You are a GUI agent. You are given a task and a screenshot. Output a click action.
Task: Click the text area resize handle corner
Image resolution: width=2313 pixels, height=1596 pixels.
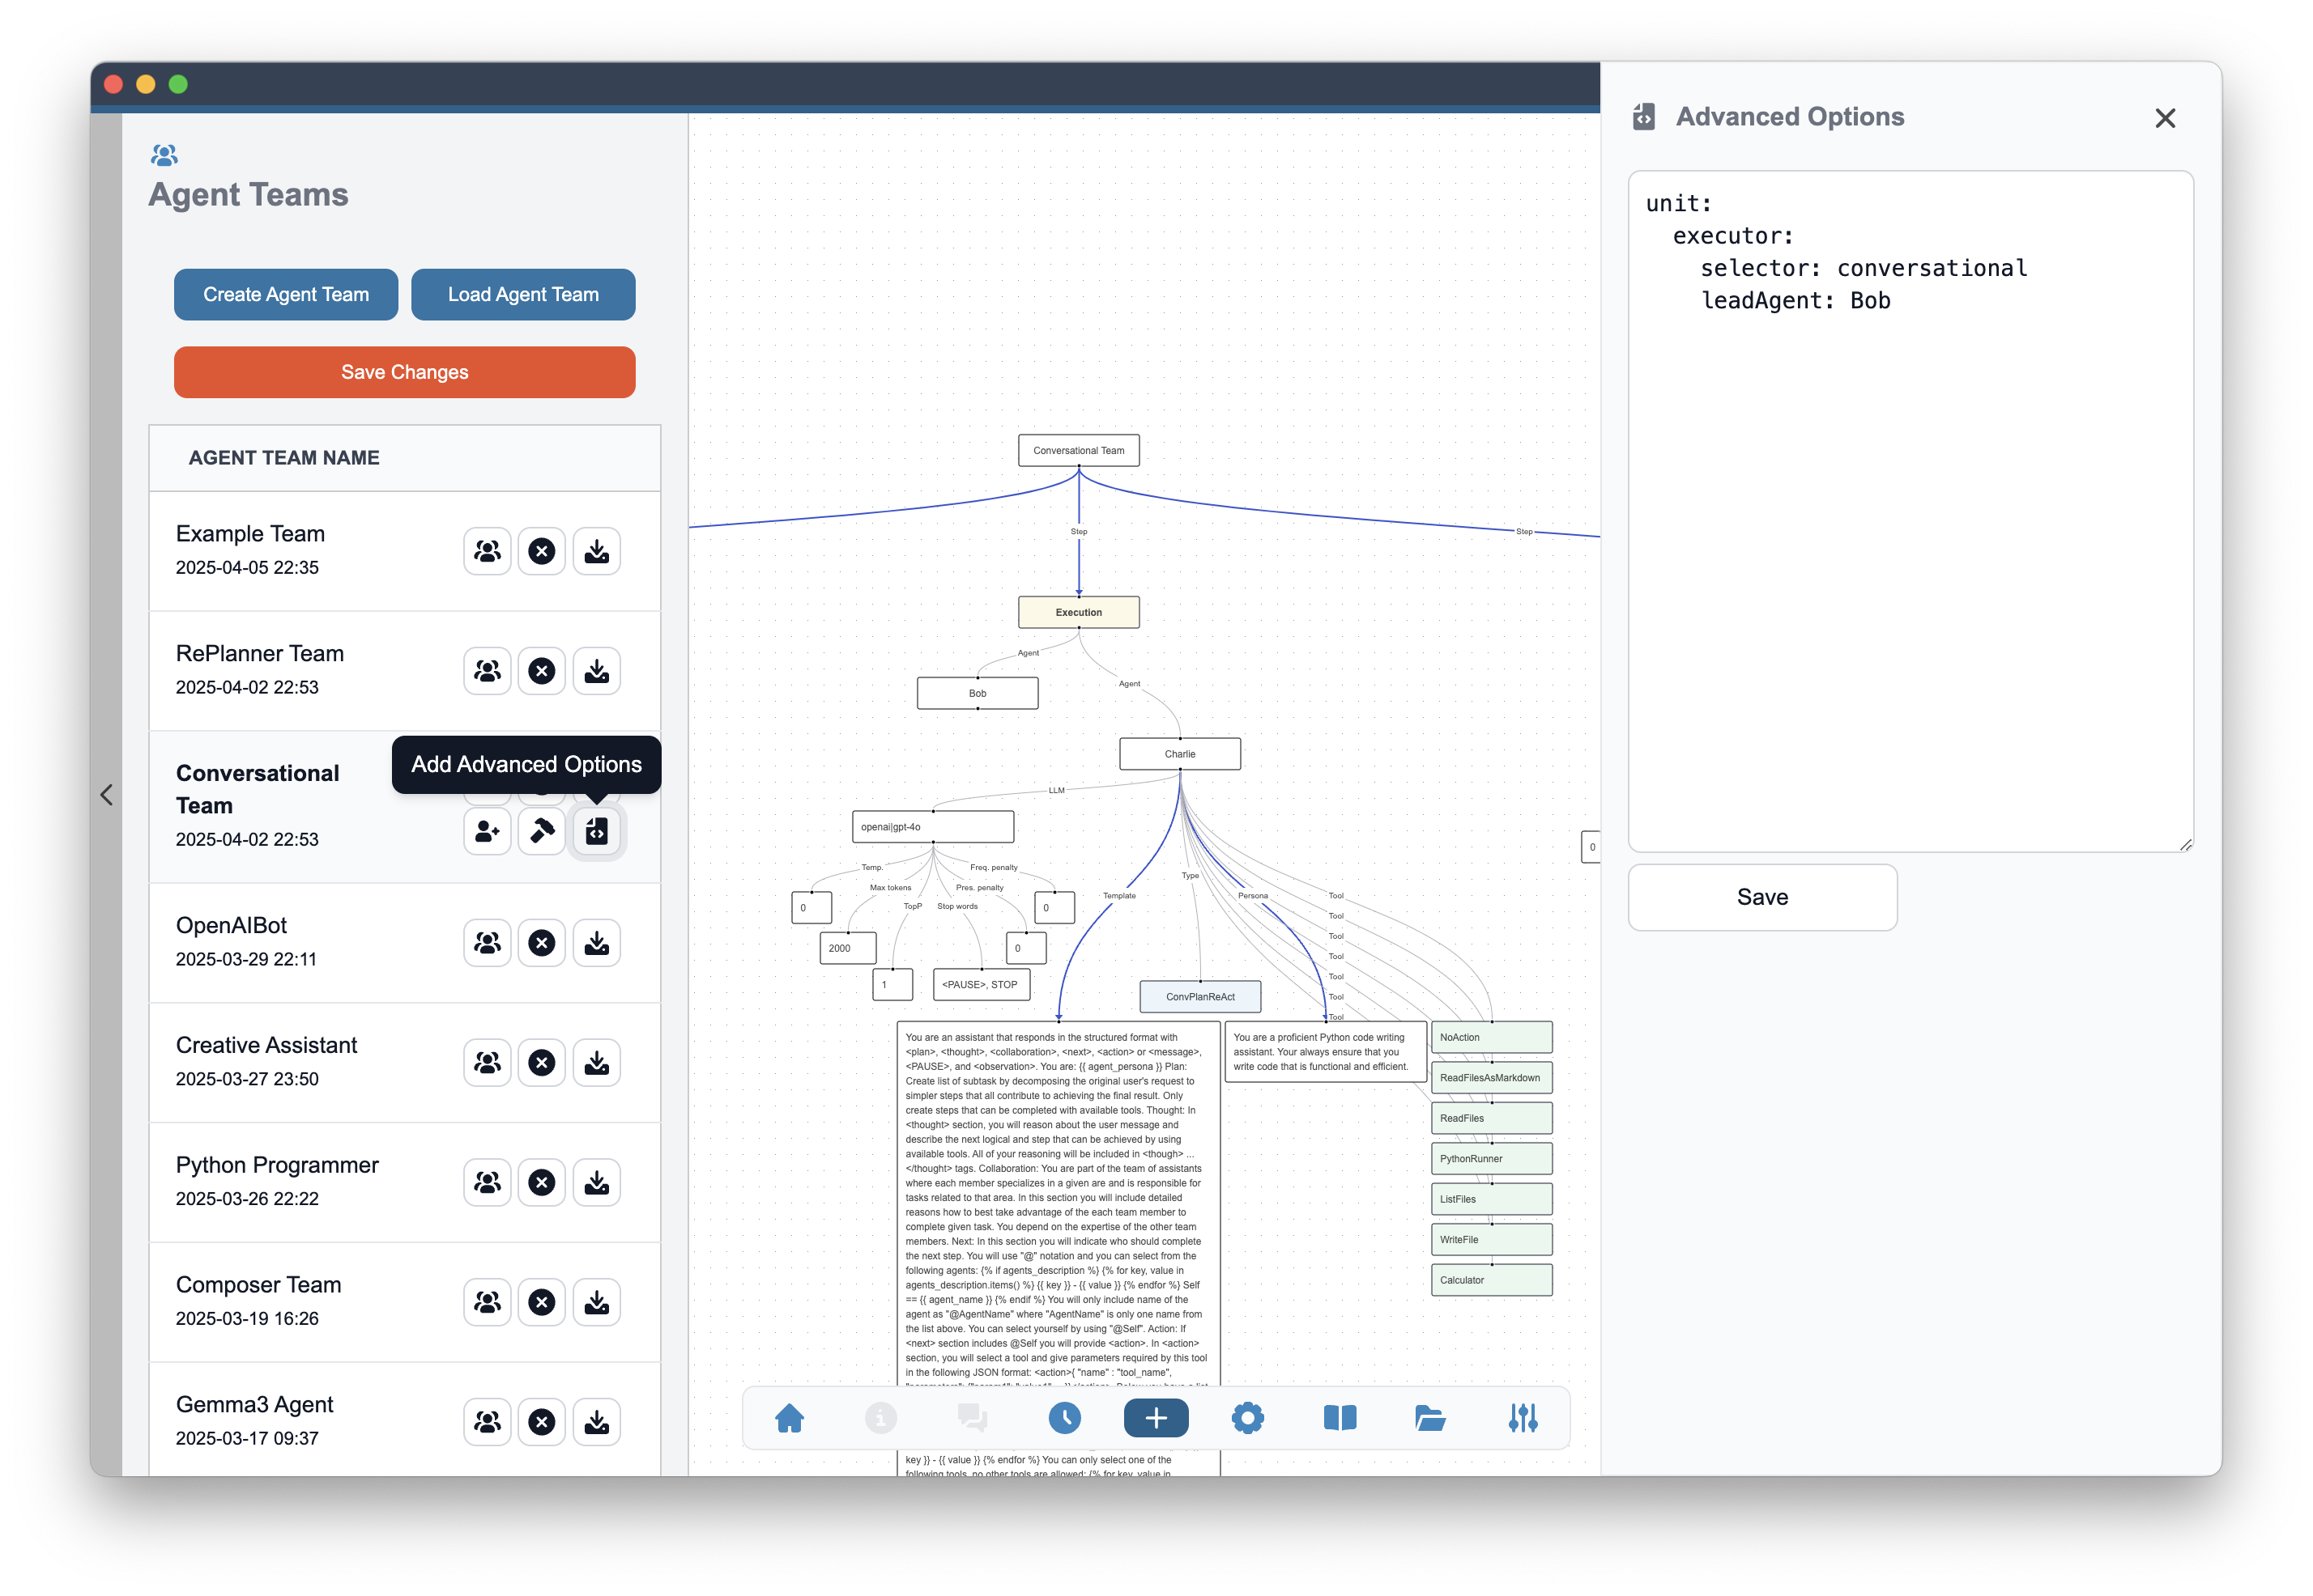tap(2186, 845)
